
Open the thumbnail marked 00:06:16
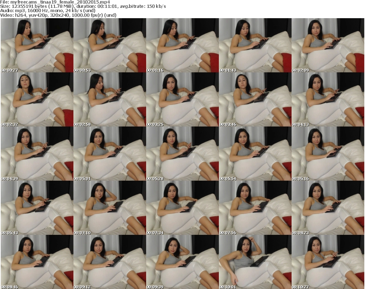coord(328,154)
